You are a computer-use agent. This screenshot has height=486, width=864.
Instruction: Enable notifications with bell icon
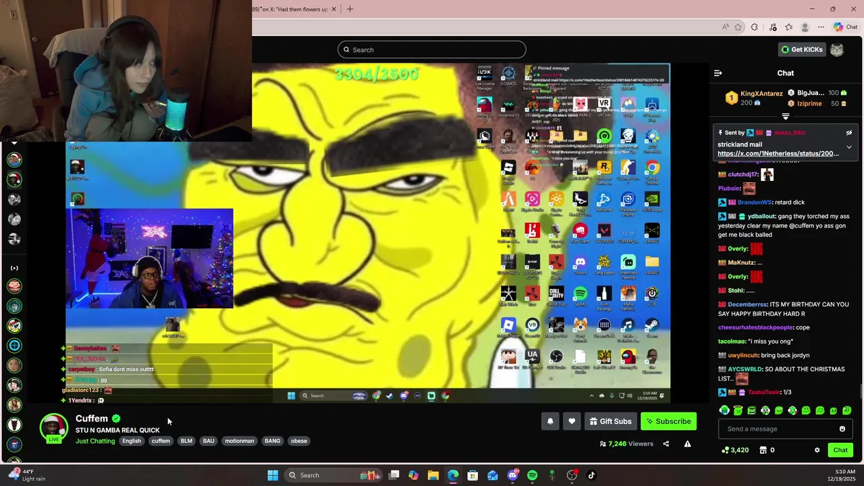[550, 421]
